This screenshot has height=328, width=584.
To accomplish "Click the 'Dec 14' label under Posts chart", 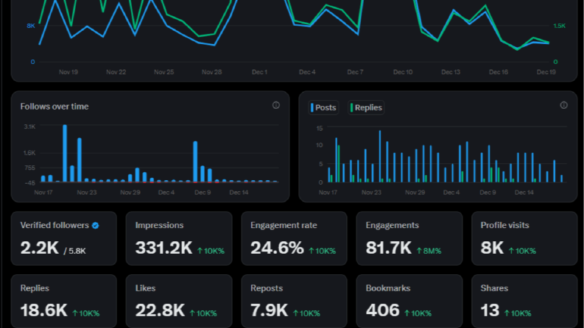I will tap(524, 192).
